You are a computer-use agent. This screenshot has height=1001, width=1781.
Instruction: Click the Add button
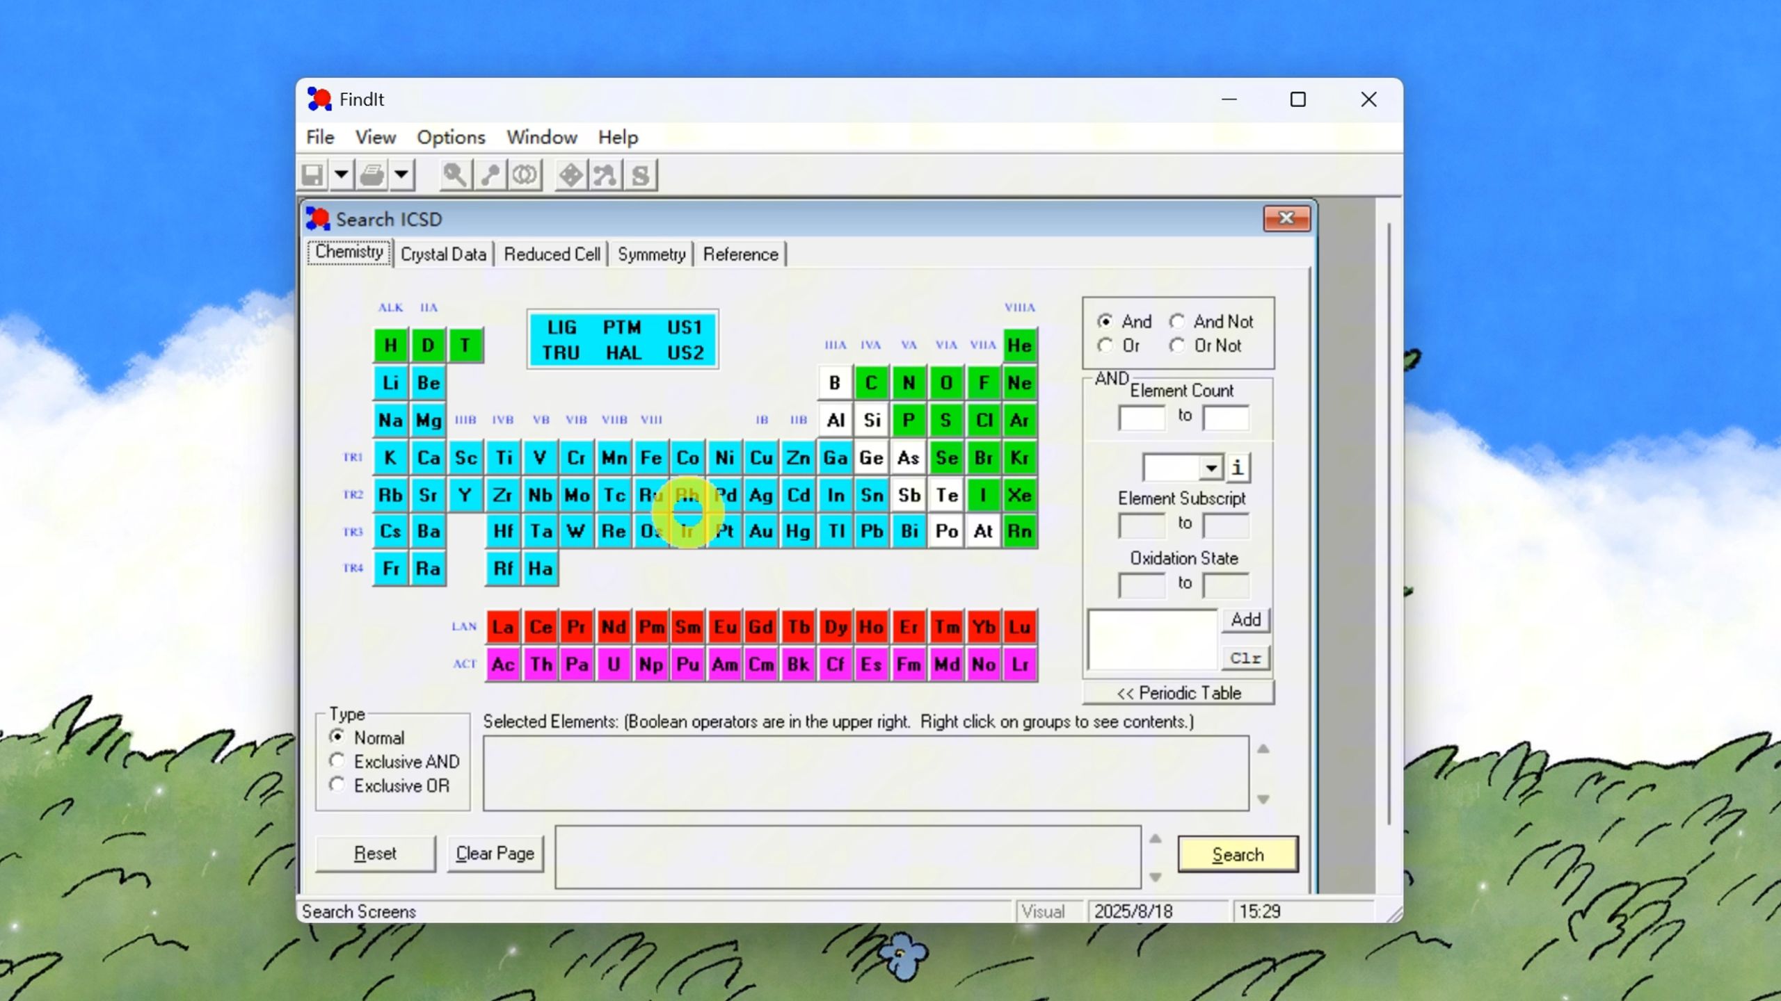pyautogui.click(x=1245, y=620)
